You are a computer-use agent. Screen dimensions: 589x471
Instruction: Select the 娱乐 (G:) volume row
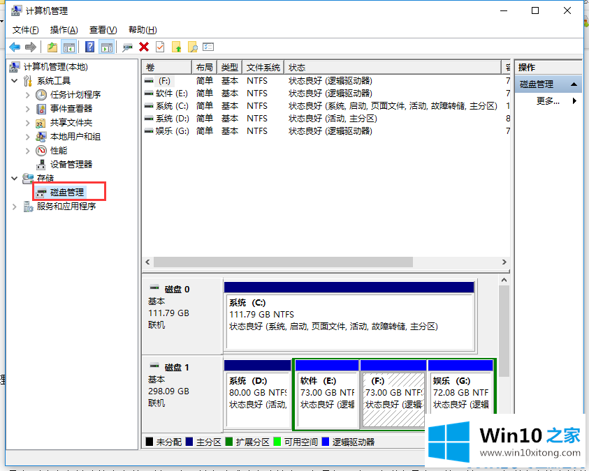(x=326, y=131)
